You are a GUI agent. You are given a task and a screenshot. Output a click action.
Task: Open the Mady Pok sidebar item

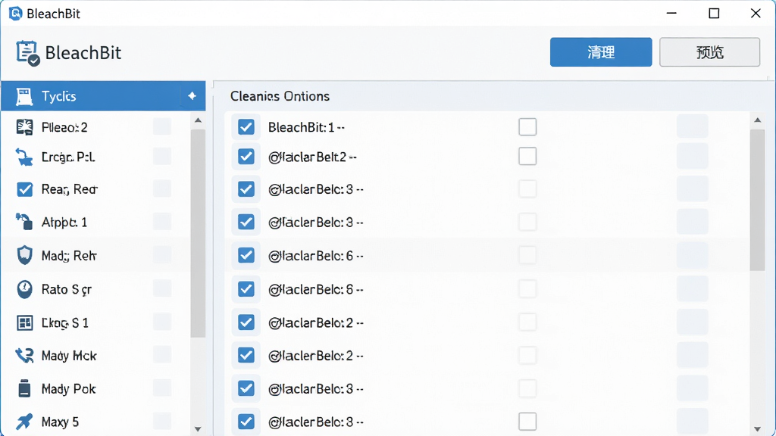coord(95,388)
